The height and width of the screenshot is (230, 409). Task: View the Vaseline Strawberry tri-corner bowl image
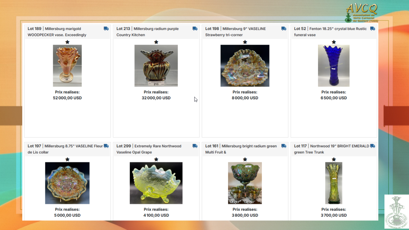click(x=245, y=66)
